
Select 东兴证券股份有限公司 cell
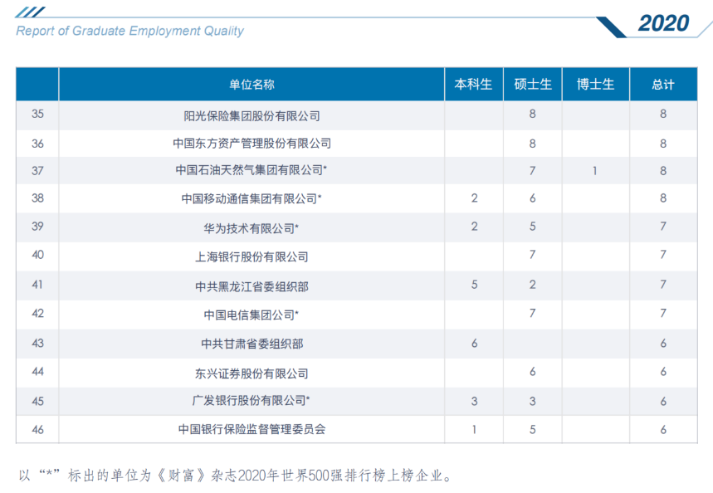click(252, 373)
